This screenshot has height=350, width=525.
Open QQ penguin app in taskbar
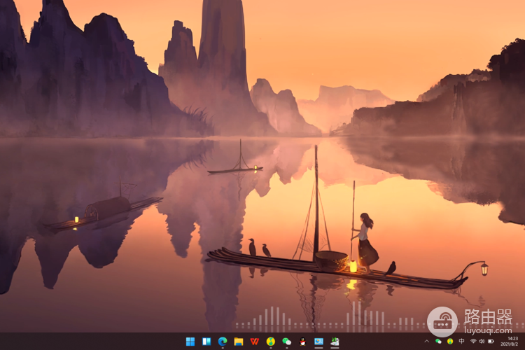302,342
